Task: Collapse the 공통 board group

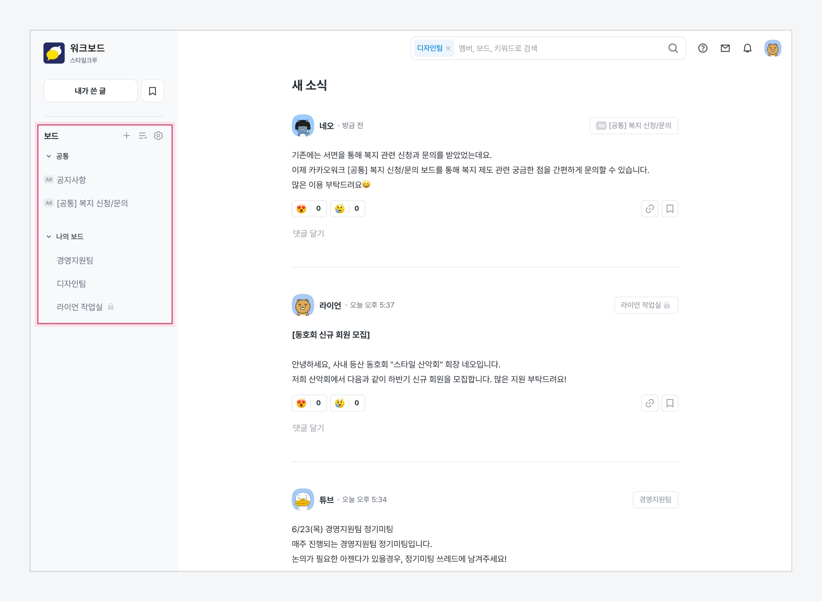Action: point(49,156)
